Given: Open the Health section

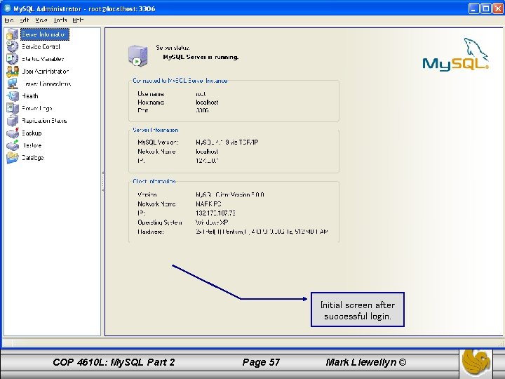Looking at the screenshot, I should tap(30, 96).
